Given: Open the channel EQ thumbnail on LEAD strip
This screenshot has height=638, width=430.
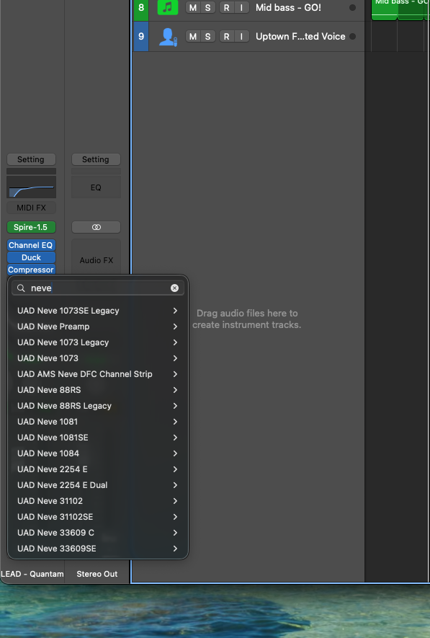Looking at the screenshot, I should click(31, 187).
